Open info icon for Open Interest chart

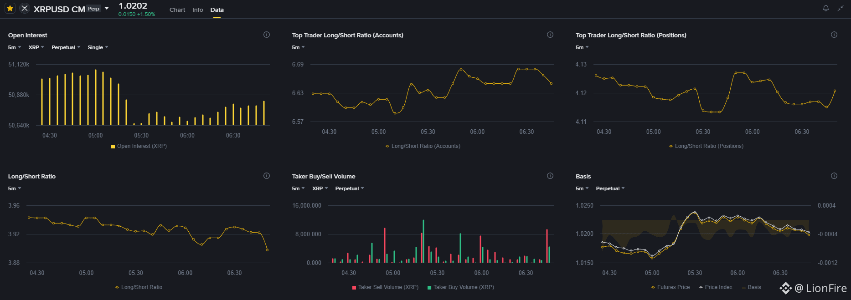267,35
